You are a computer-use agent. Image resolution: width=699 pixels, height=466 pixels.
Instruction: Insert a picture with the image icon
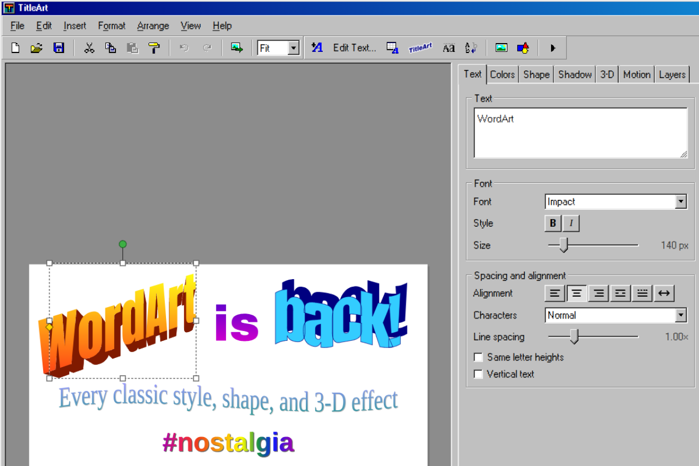[501, 48]
